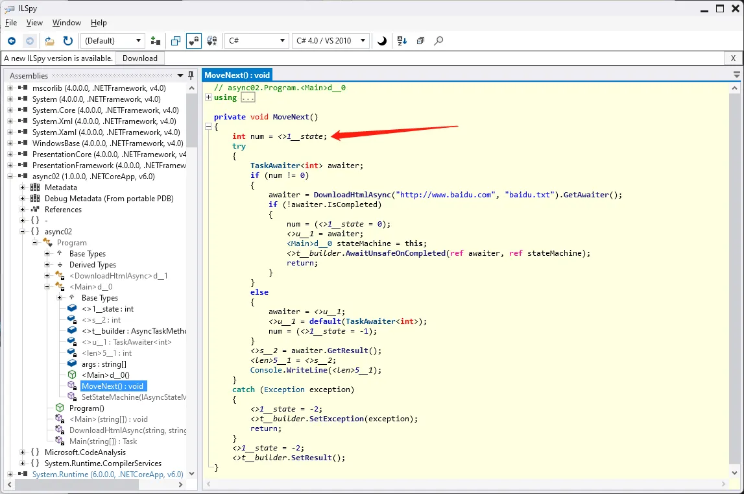The height and width of the screenshot is (494, 744).
Task: Expand the collapsed using block
Action: (x=208, y=97)
